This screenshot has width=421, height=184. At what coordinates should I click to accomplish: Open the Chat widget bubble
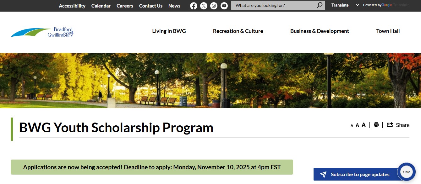(407, 172)
